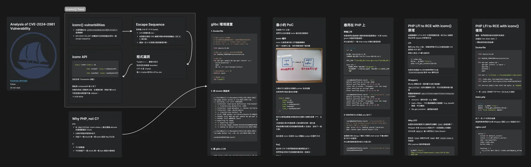Select the Why PHP, not C? card heading

pyautogui.click(x=85, y=119)
